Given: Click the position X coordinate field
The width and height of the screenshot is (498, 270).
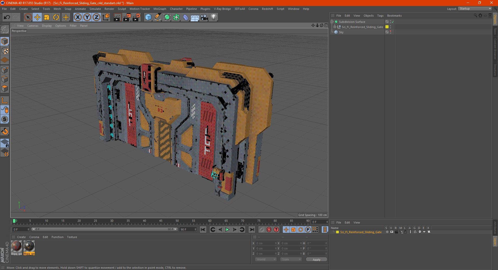Looking at the screenshot, I should tap(266, 243).
